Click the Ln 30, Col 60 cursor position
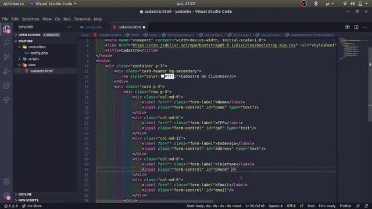 click(x=255, y=206)
